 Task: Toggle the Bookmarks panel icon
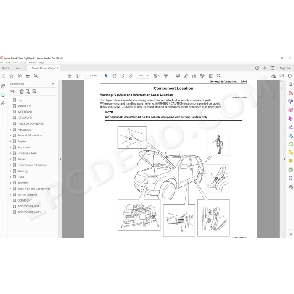3,95
